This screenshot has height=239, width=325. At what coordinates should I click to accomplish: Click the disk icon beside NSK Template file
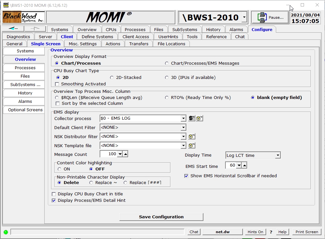click(192, 146)
